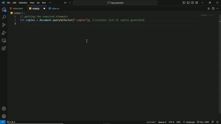Toggle the secondary side bar layout icon
221x124 pixels.
point(192,3)
